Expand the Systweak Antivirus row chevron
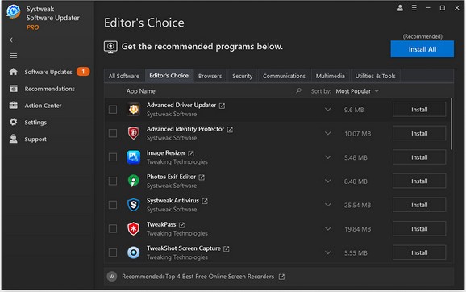The image size is (466, 292). click(x=328, y=205)
